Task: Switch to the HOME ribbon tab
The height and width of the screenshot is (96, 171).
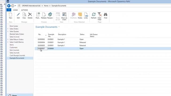Action: pos(15,10)
